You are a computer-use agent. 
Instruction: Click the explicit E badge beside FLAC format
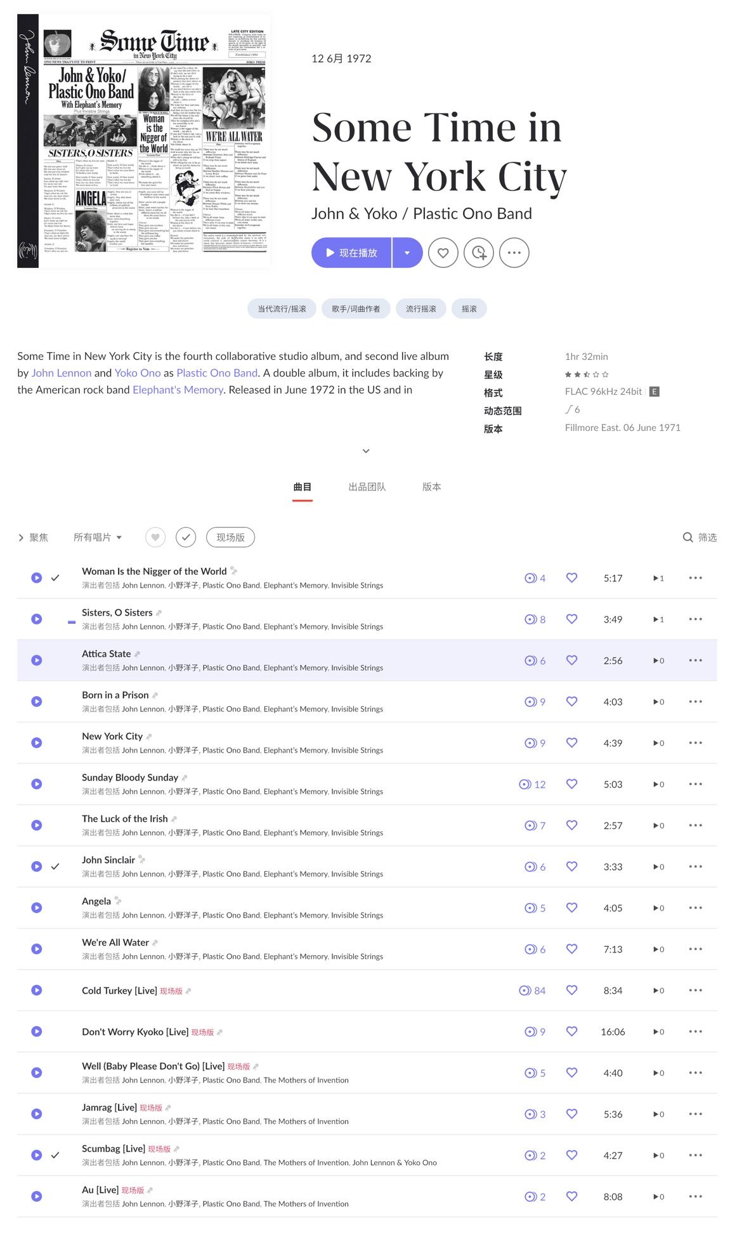coord(655,392)
